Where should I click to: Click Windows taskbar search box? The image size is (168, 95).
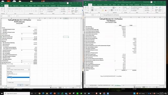(17, 93)
